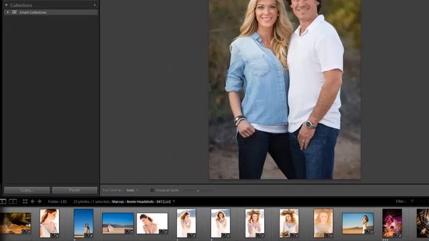Adjust the Visualize Spots threshold slider
Viewport: 429px width, 241px height.
(198, 190)
